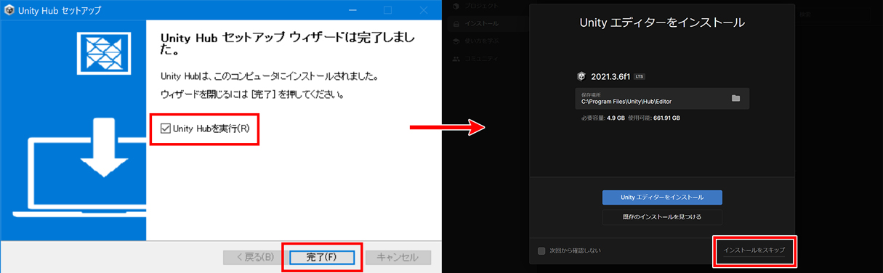Click the 完了(F) button
The height and width of the screenshot is (273, 883).
(321, 257)
